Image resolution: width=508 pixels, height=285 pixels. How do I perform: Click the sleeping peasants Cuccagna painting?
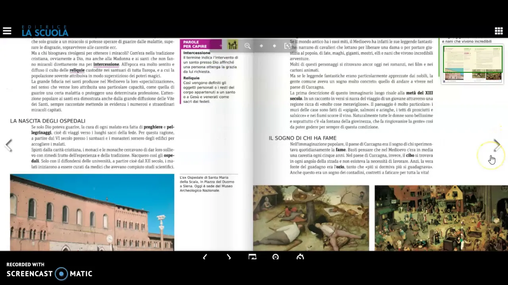tap(311, 218)
